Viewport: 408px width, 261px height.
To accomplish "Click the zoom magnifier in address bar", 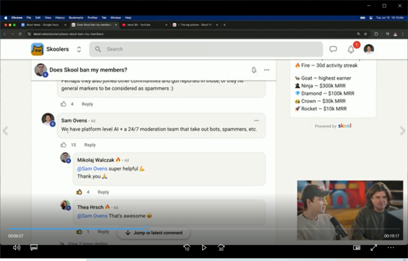I will tap(359, 34).
